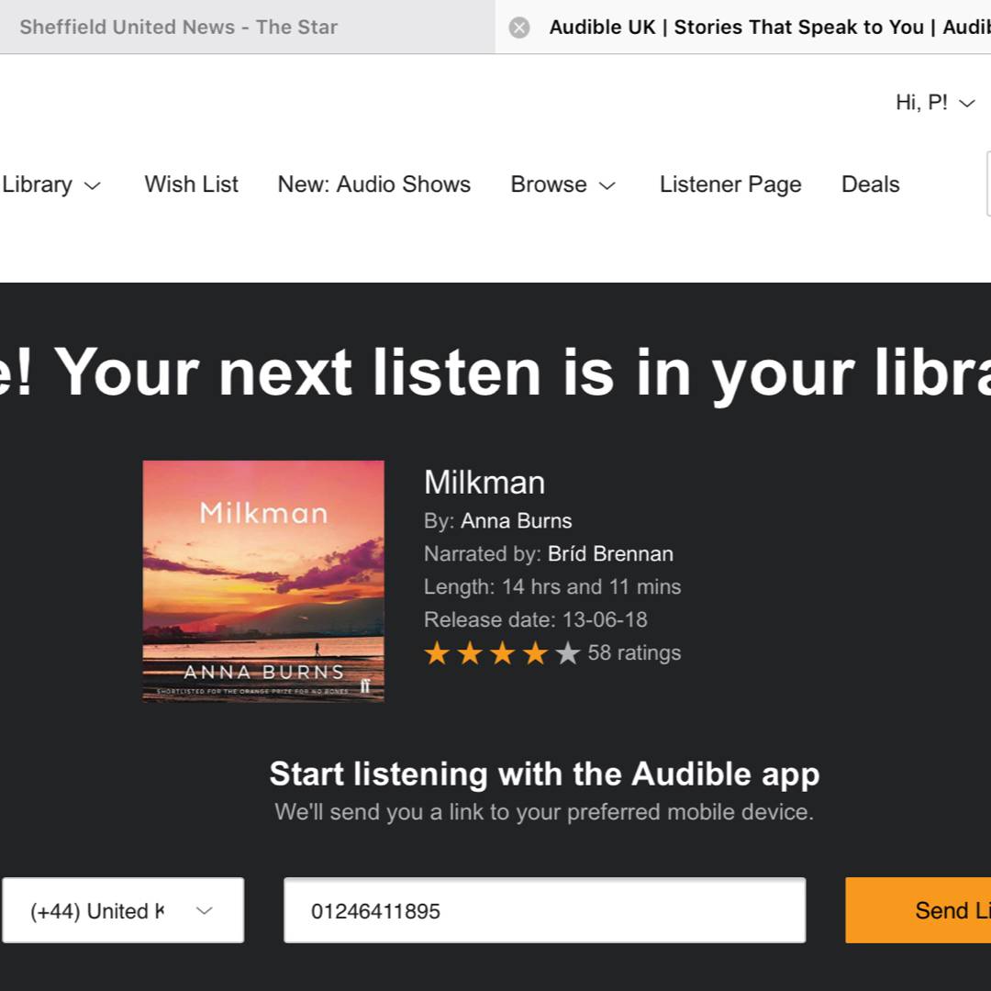Click the phone number input field
This screenshot has width=991, height=991.
click(544, 910)
